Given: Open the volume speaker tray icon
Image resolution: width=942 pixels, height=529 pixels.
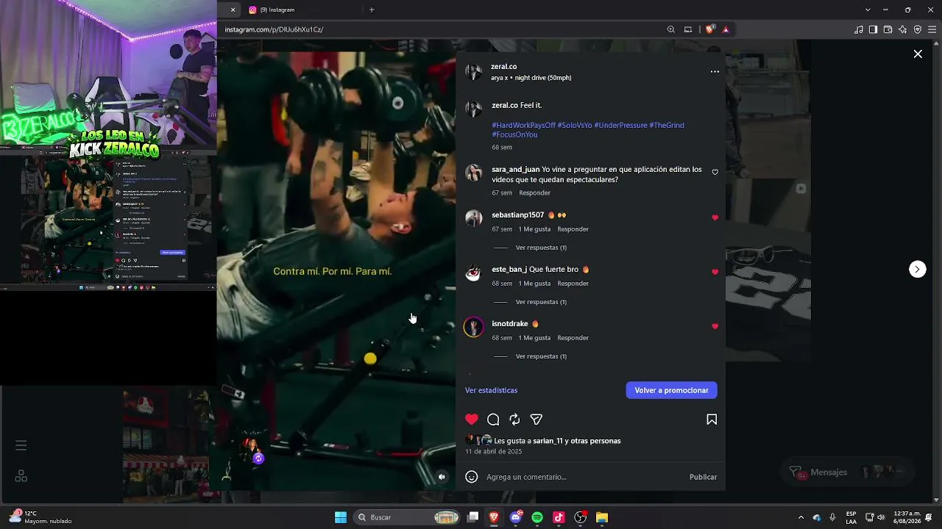Looking at the screenshot, I should (881, 517).
